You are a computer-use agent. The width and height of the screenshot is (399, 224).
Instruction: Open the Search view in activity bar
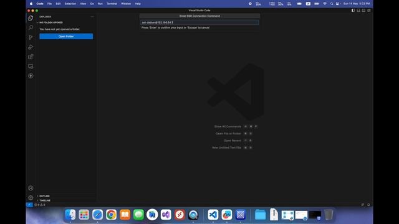(x=31, y=27)
